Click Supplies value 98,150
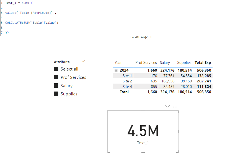This screenshot has height=159, width=225. pyautogui.click(x=186, y=81)
